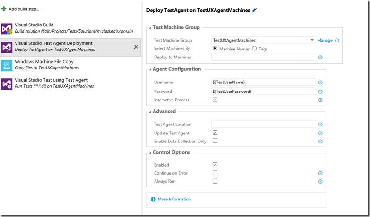Collapse the Advanced section
Screen dimensions: 370x217
(x=149, y=112)
